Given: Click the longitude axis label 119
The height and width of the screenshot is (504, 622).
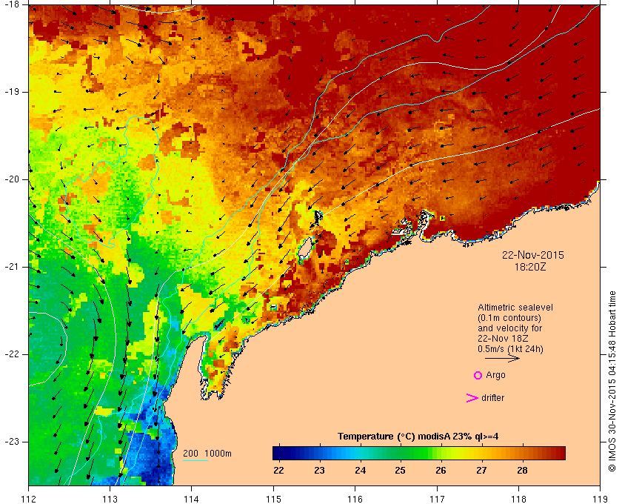Looking at the screenshot, I should (x=600, y=499).
